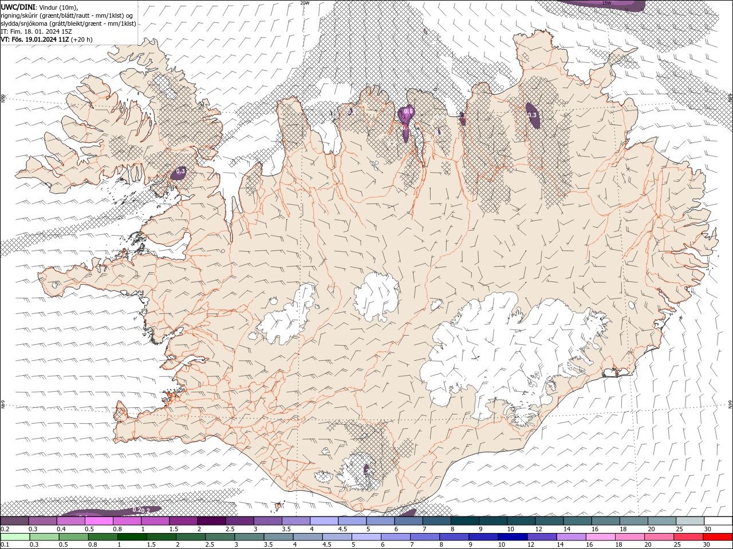733x549 pixels.
Task: Click the 'slydda/snjókoma' legend description line
Action: tap(68, 23)
